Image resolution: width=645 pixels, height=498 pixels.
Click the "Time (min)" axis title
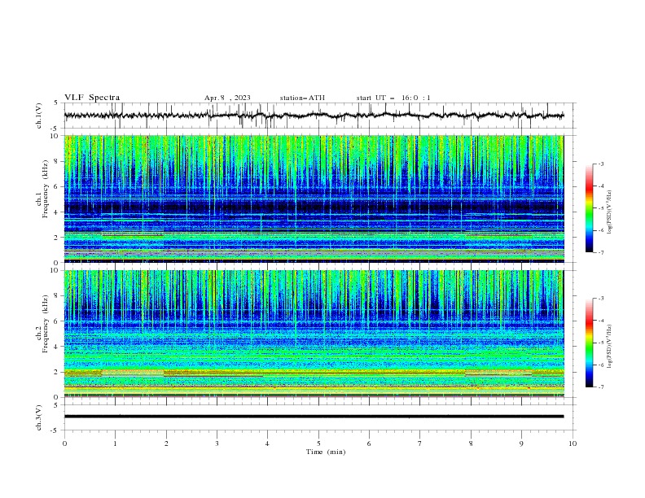[326, 452]
